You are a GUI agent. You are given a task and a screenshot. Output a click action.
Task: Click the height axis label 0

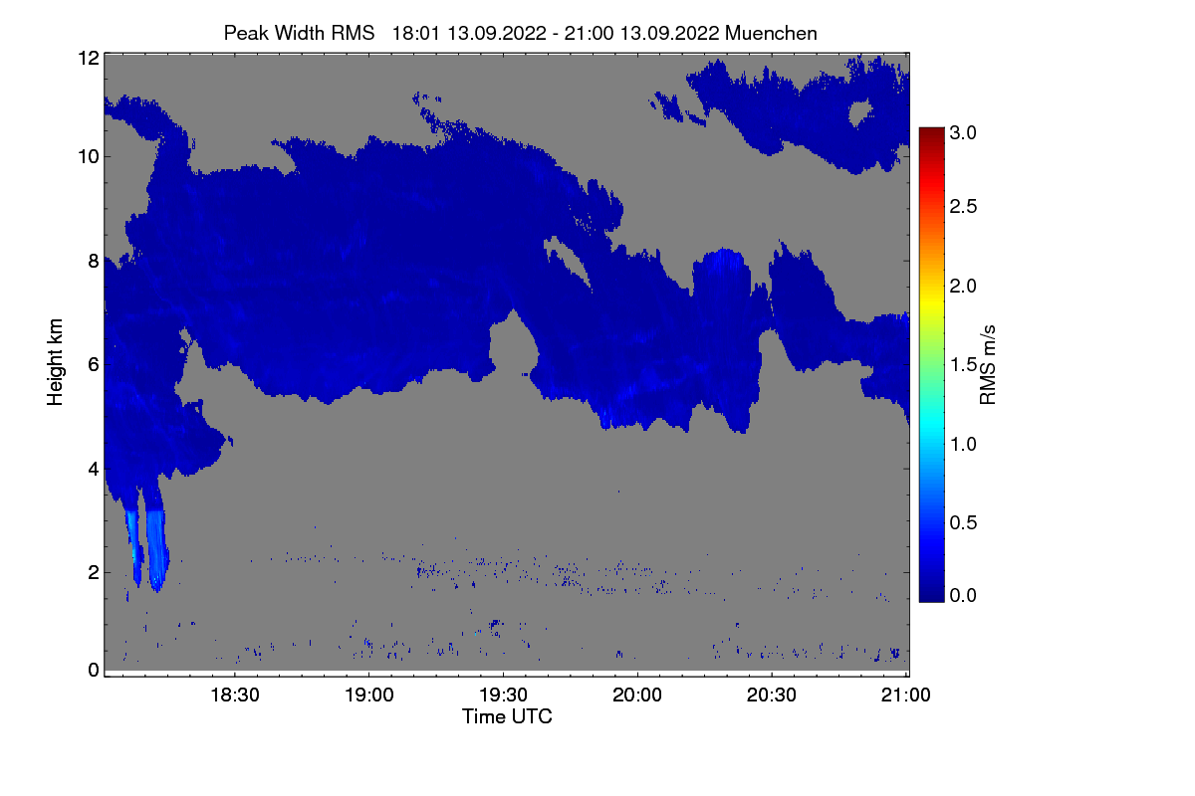[x=94, y=670]
